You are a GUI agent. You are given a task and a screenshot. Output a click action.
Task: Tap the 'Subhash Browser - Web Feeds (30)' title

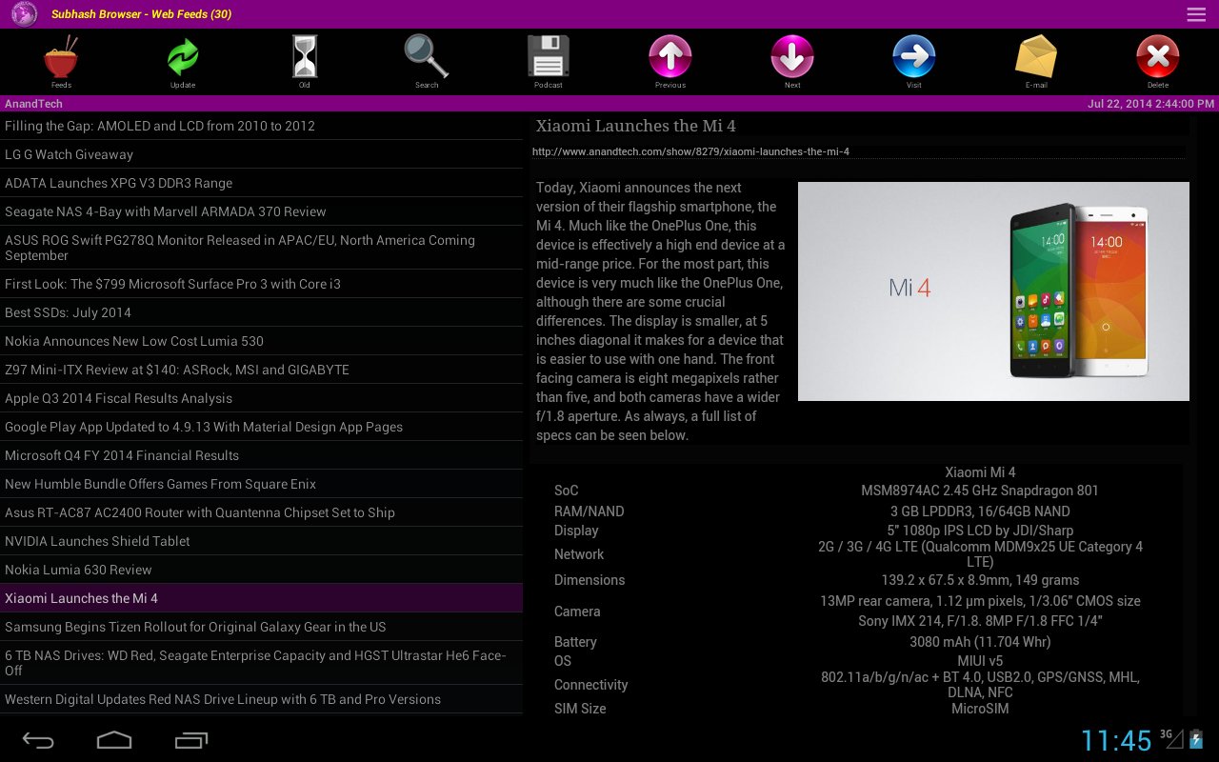coord(141,14)
